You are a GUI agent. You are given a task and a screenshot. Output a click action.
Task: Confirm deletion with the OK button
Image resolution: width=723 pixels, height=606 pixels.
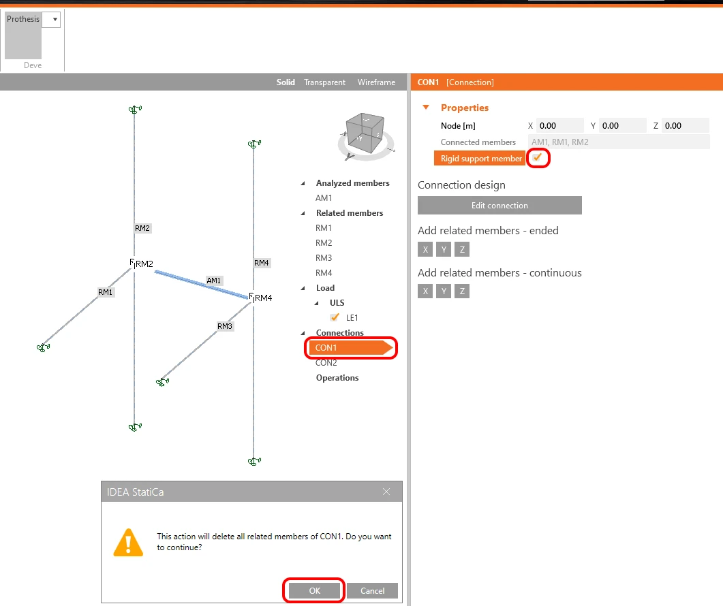tap(314, 590)
